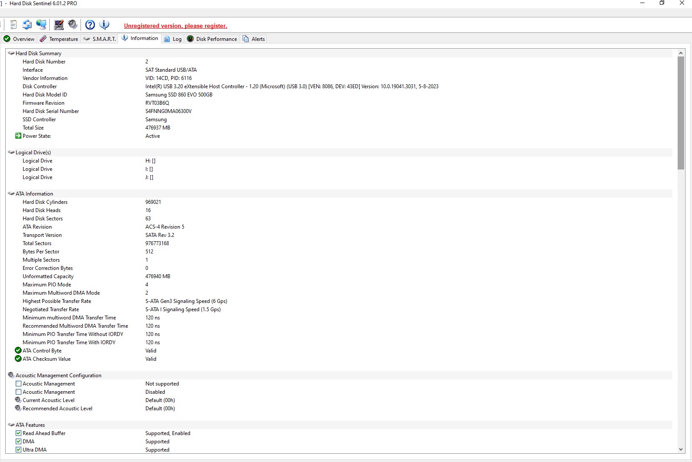Image resolution: width=692 pixels, height=462 pixels.
Task: Open the S.M.A.R.T. tab
Action: (99, 39)
